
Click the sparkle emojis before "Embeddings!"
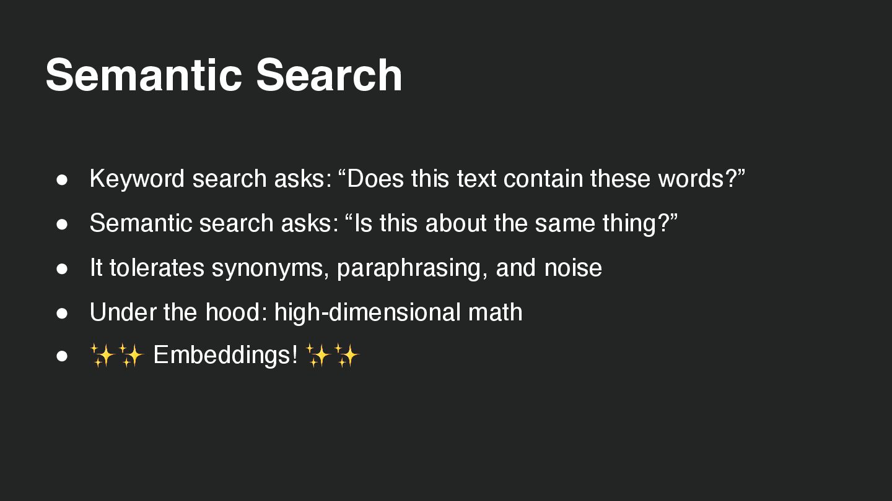coord(116,356)
